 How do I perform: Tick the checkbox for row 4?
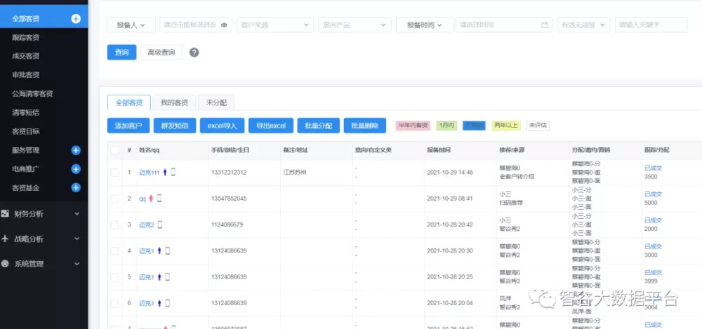(x=114, y=251)
